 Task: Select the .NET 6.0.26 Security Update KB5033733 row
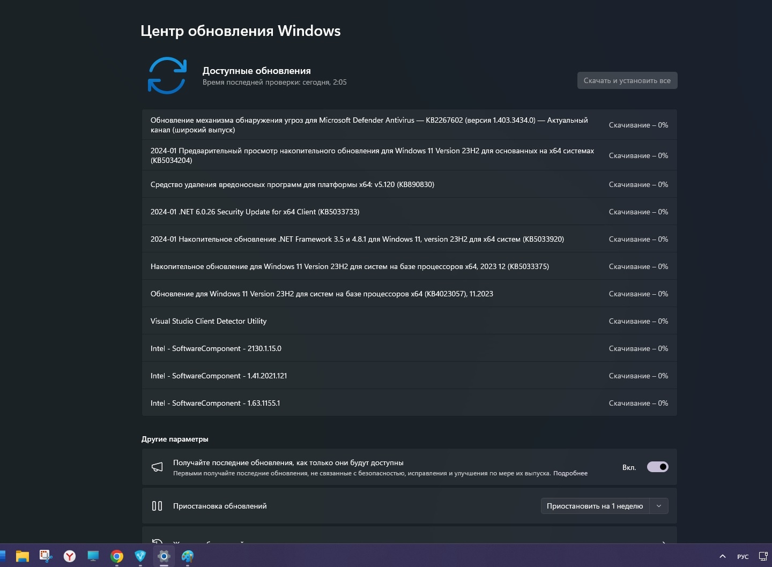410,212
